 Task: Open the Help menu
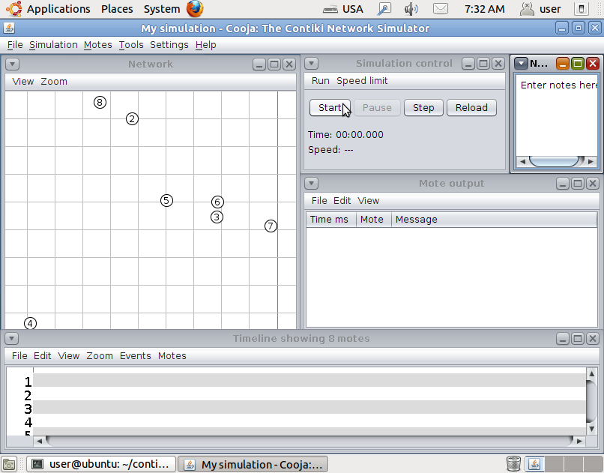point(205,45)
